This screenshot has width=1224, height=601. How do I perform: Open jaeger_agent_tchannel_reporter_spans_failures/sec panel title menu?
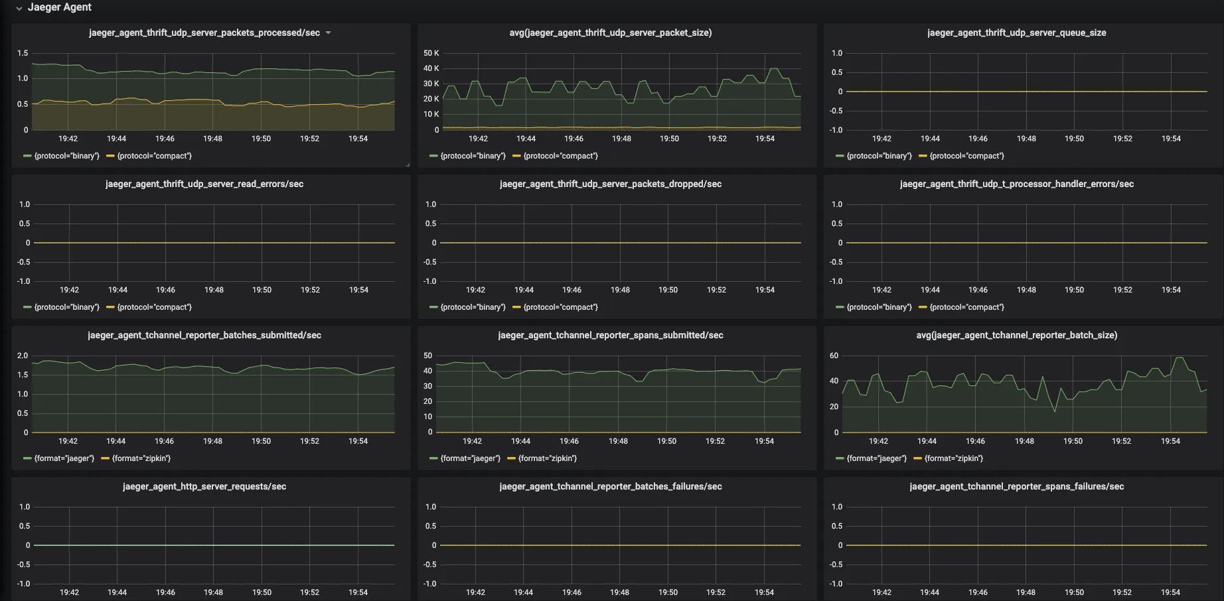tap(1016, 486)
